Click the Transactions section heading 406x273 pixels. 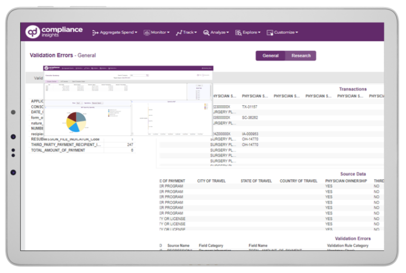353,89
